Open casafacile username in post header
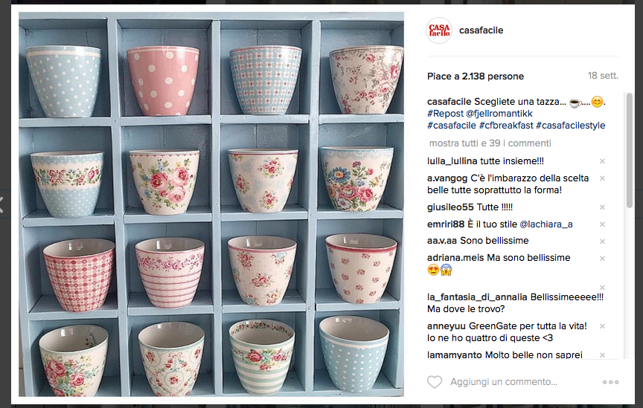 [x=482, y=30]
